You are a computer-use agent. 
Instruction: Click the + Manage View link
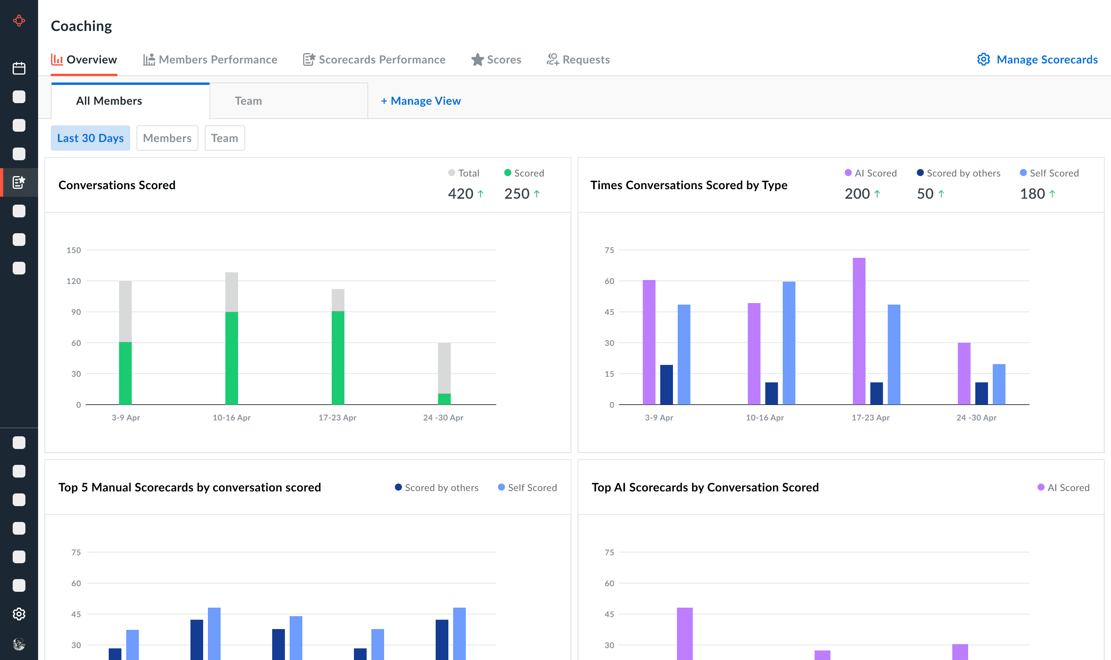421,101
